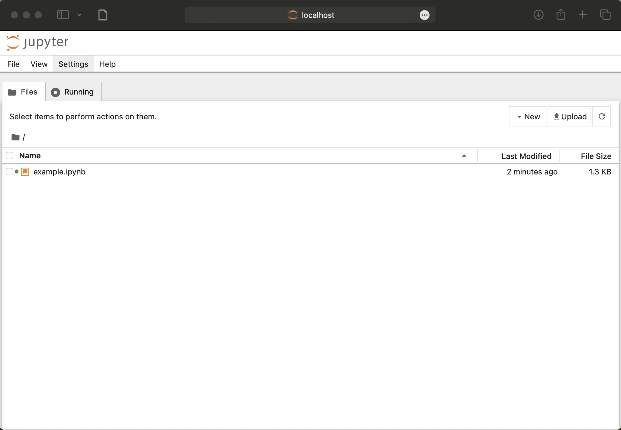Tick the example.ipynb checkbox
The width and height of the screenshot is (621, 430).
point(10,172)
